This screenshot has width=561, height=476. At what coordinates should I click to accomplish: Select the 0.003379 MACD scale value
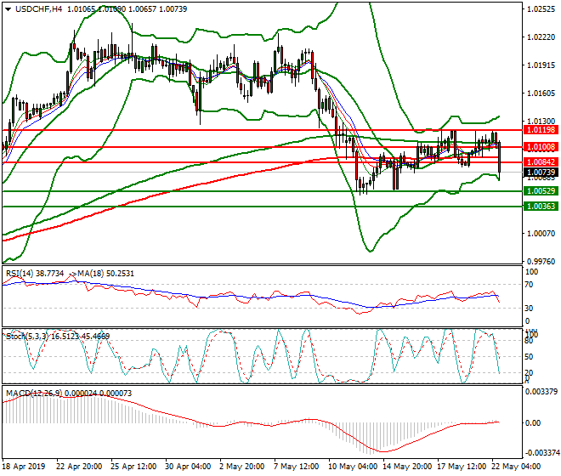[x=541, y=392]
